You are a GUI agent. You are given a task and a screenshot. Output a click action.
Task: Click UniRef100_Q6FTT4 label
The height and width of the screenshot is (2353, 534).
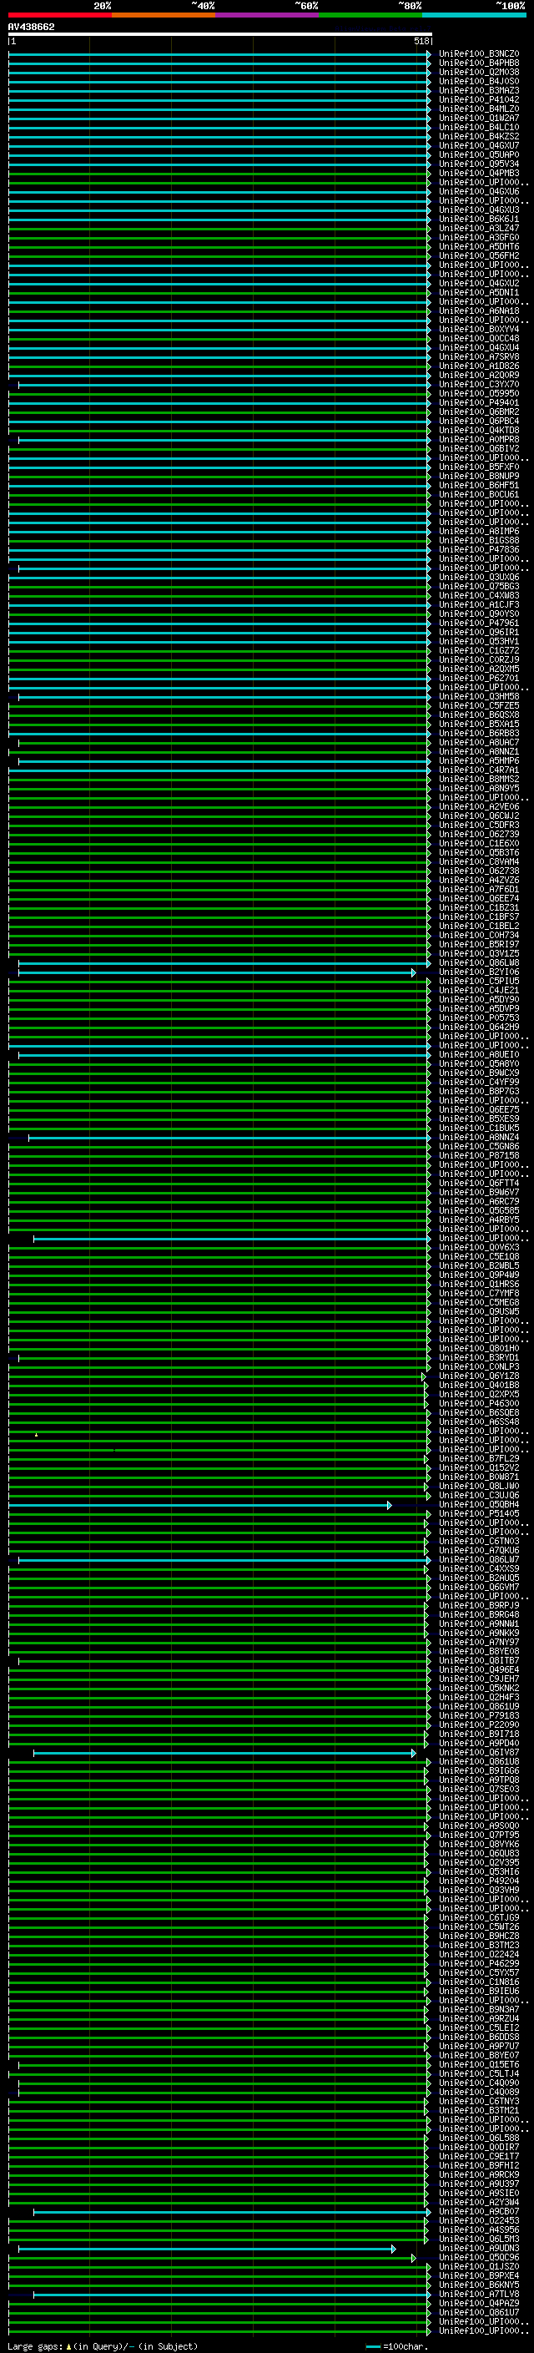pyautogui.click(x=479, y=1183)
